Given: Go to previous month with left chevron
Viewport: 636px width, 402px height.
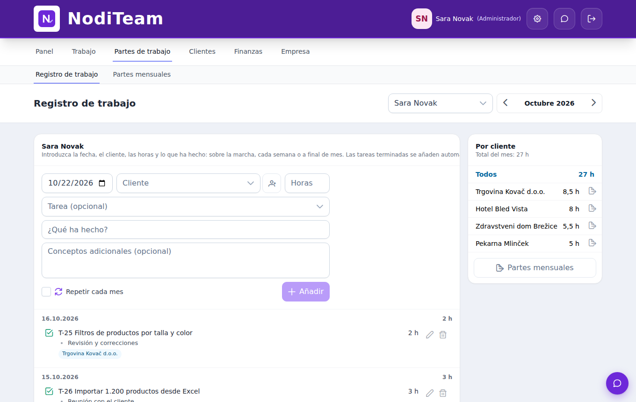Looking at the screenshot, I should pyautogui.click(x=506, y=103).
